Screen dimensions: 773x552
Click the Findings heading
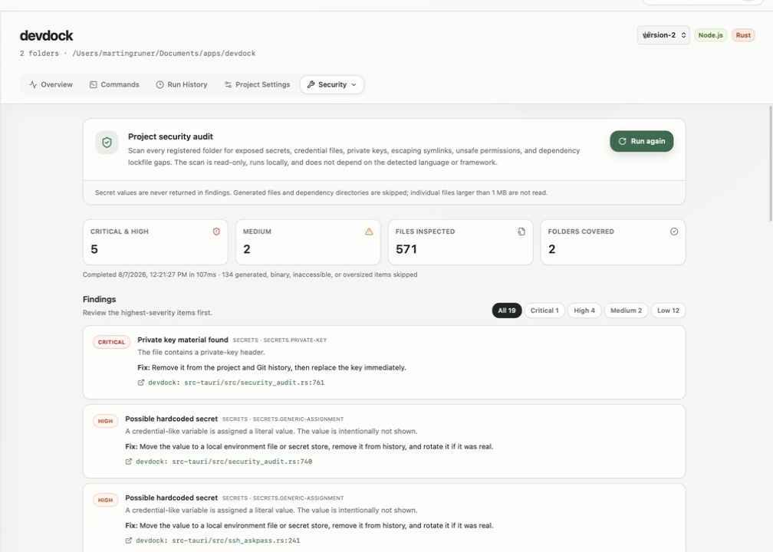pos(99,299)
